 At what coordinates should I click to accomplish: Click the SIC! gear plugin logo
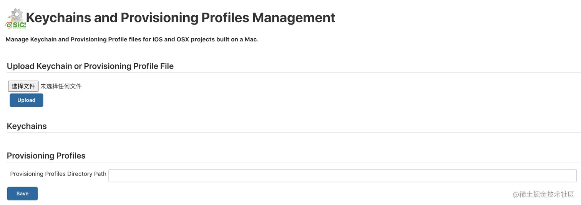coord(16,19)
